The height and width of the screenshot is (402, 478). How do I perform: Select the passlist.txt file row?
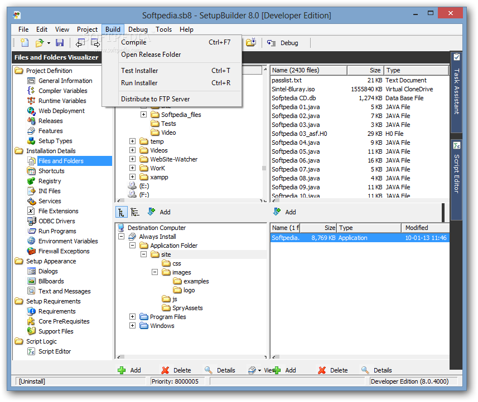360,80
